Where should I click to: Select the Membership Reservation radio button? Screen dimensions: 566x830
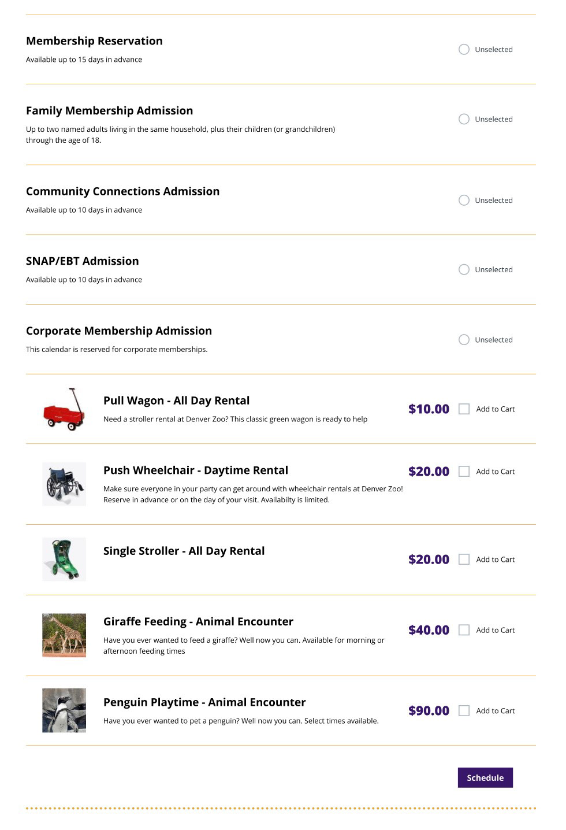tap(464, 49)
